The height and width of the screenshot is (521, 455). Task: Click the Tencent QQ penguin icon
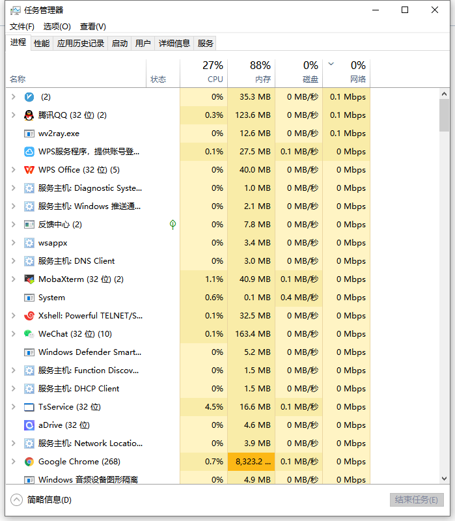tap(29, 115)
